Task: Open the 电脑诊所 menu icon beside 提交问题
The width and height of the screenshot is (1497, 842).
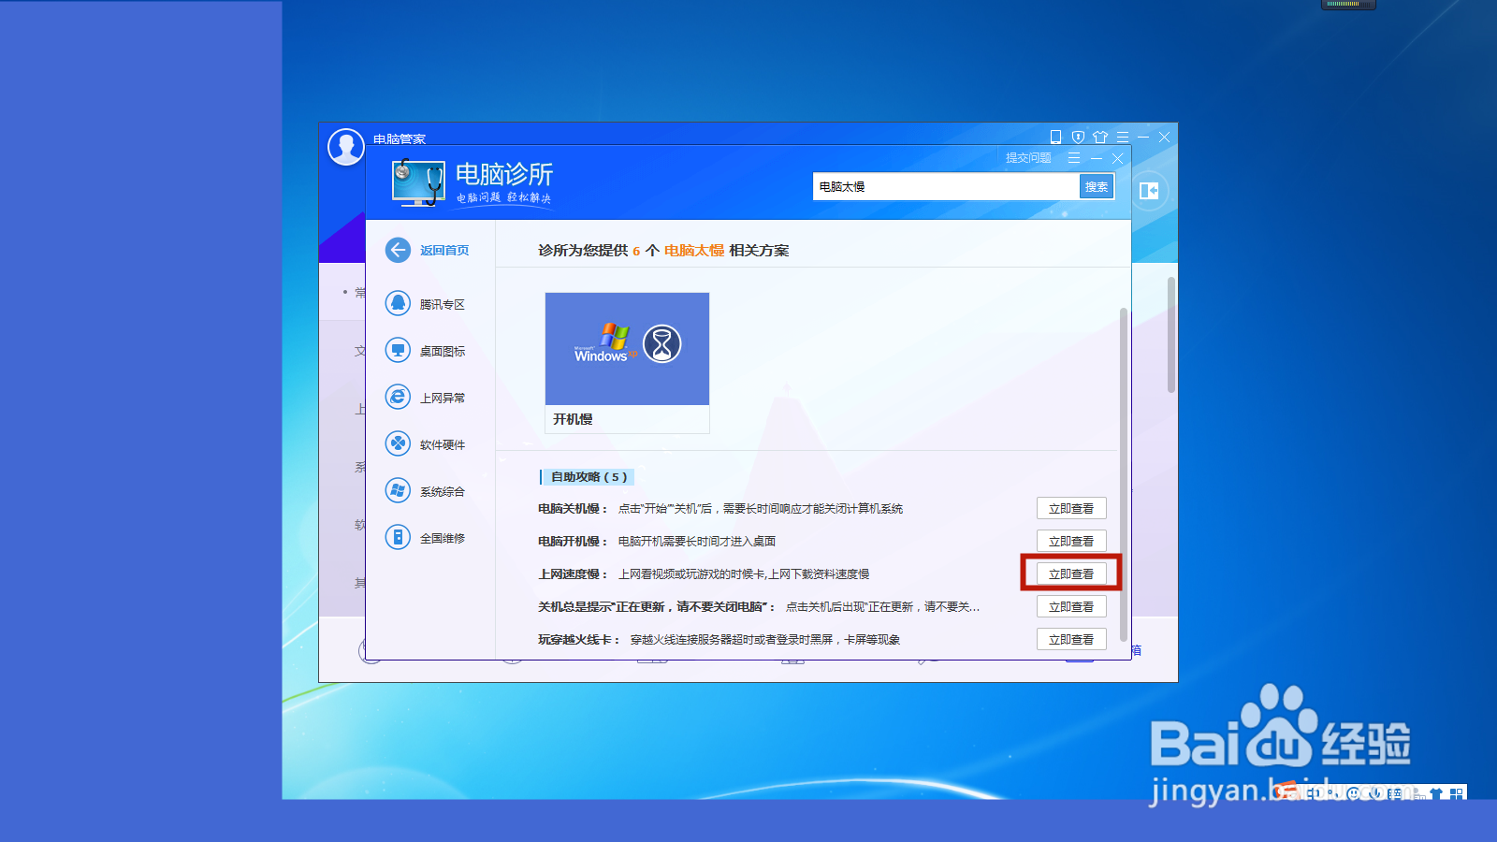Action: 1074,158
